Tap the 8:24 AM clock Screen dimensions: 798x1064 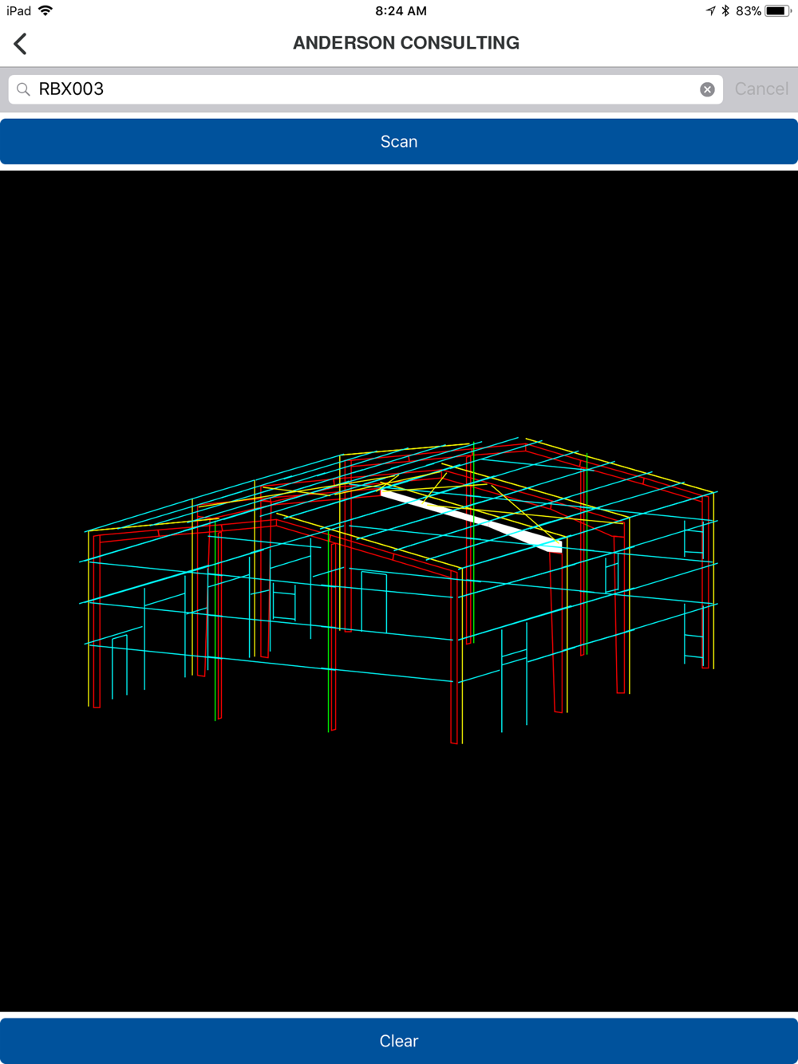(401, 11)
